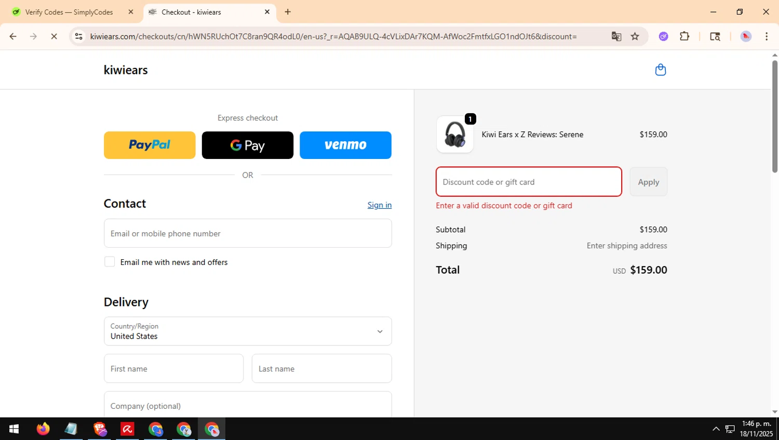Image resolution: width=779 pixels, height=440 pixels.
Task: Pay with Google Pay
Action: pyautogui.click(x=247, y=145)
